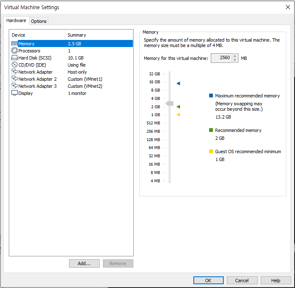Click the Custom (VMnet1) summary text
The width and height of the screenshot is (295, 288).
[x=85, y=79]
